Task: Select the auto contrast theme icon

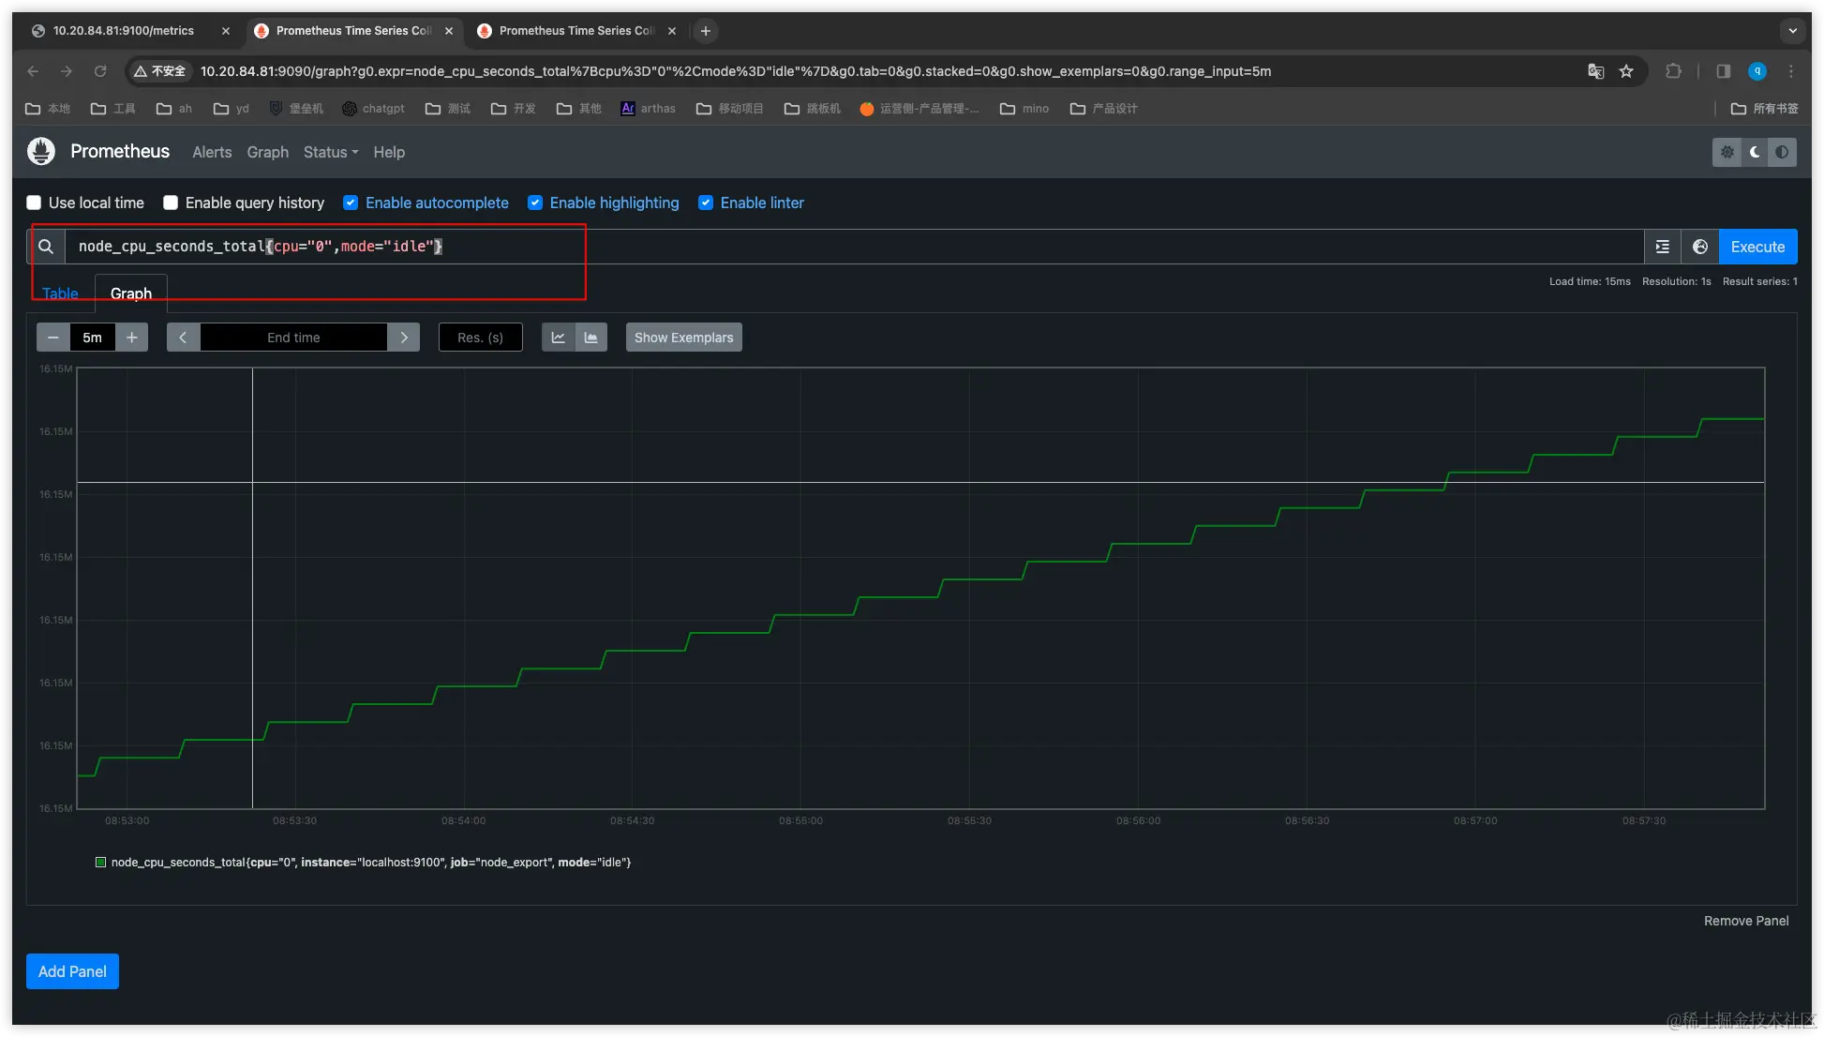Action: point(1782,152)
